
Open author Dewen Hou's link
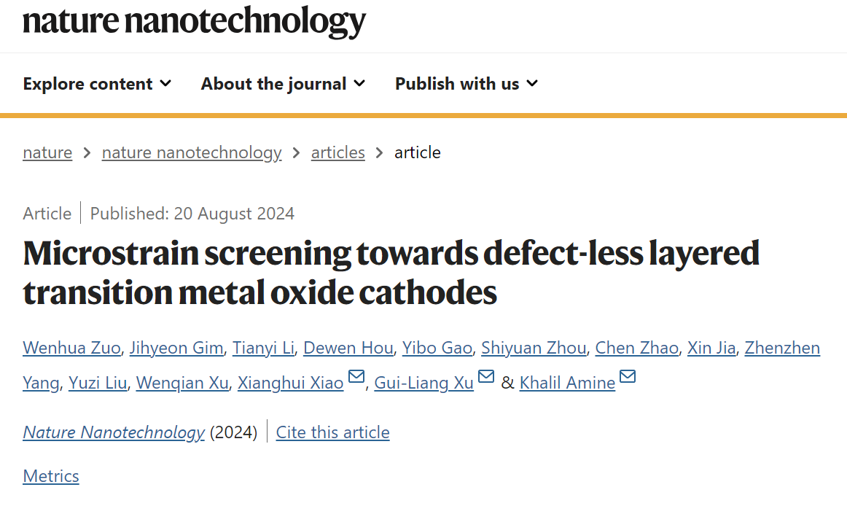348,348
